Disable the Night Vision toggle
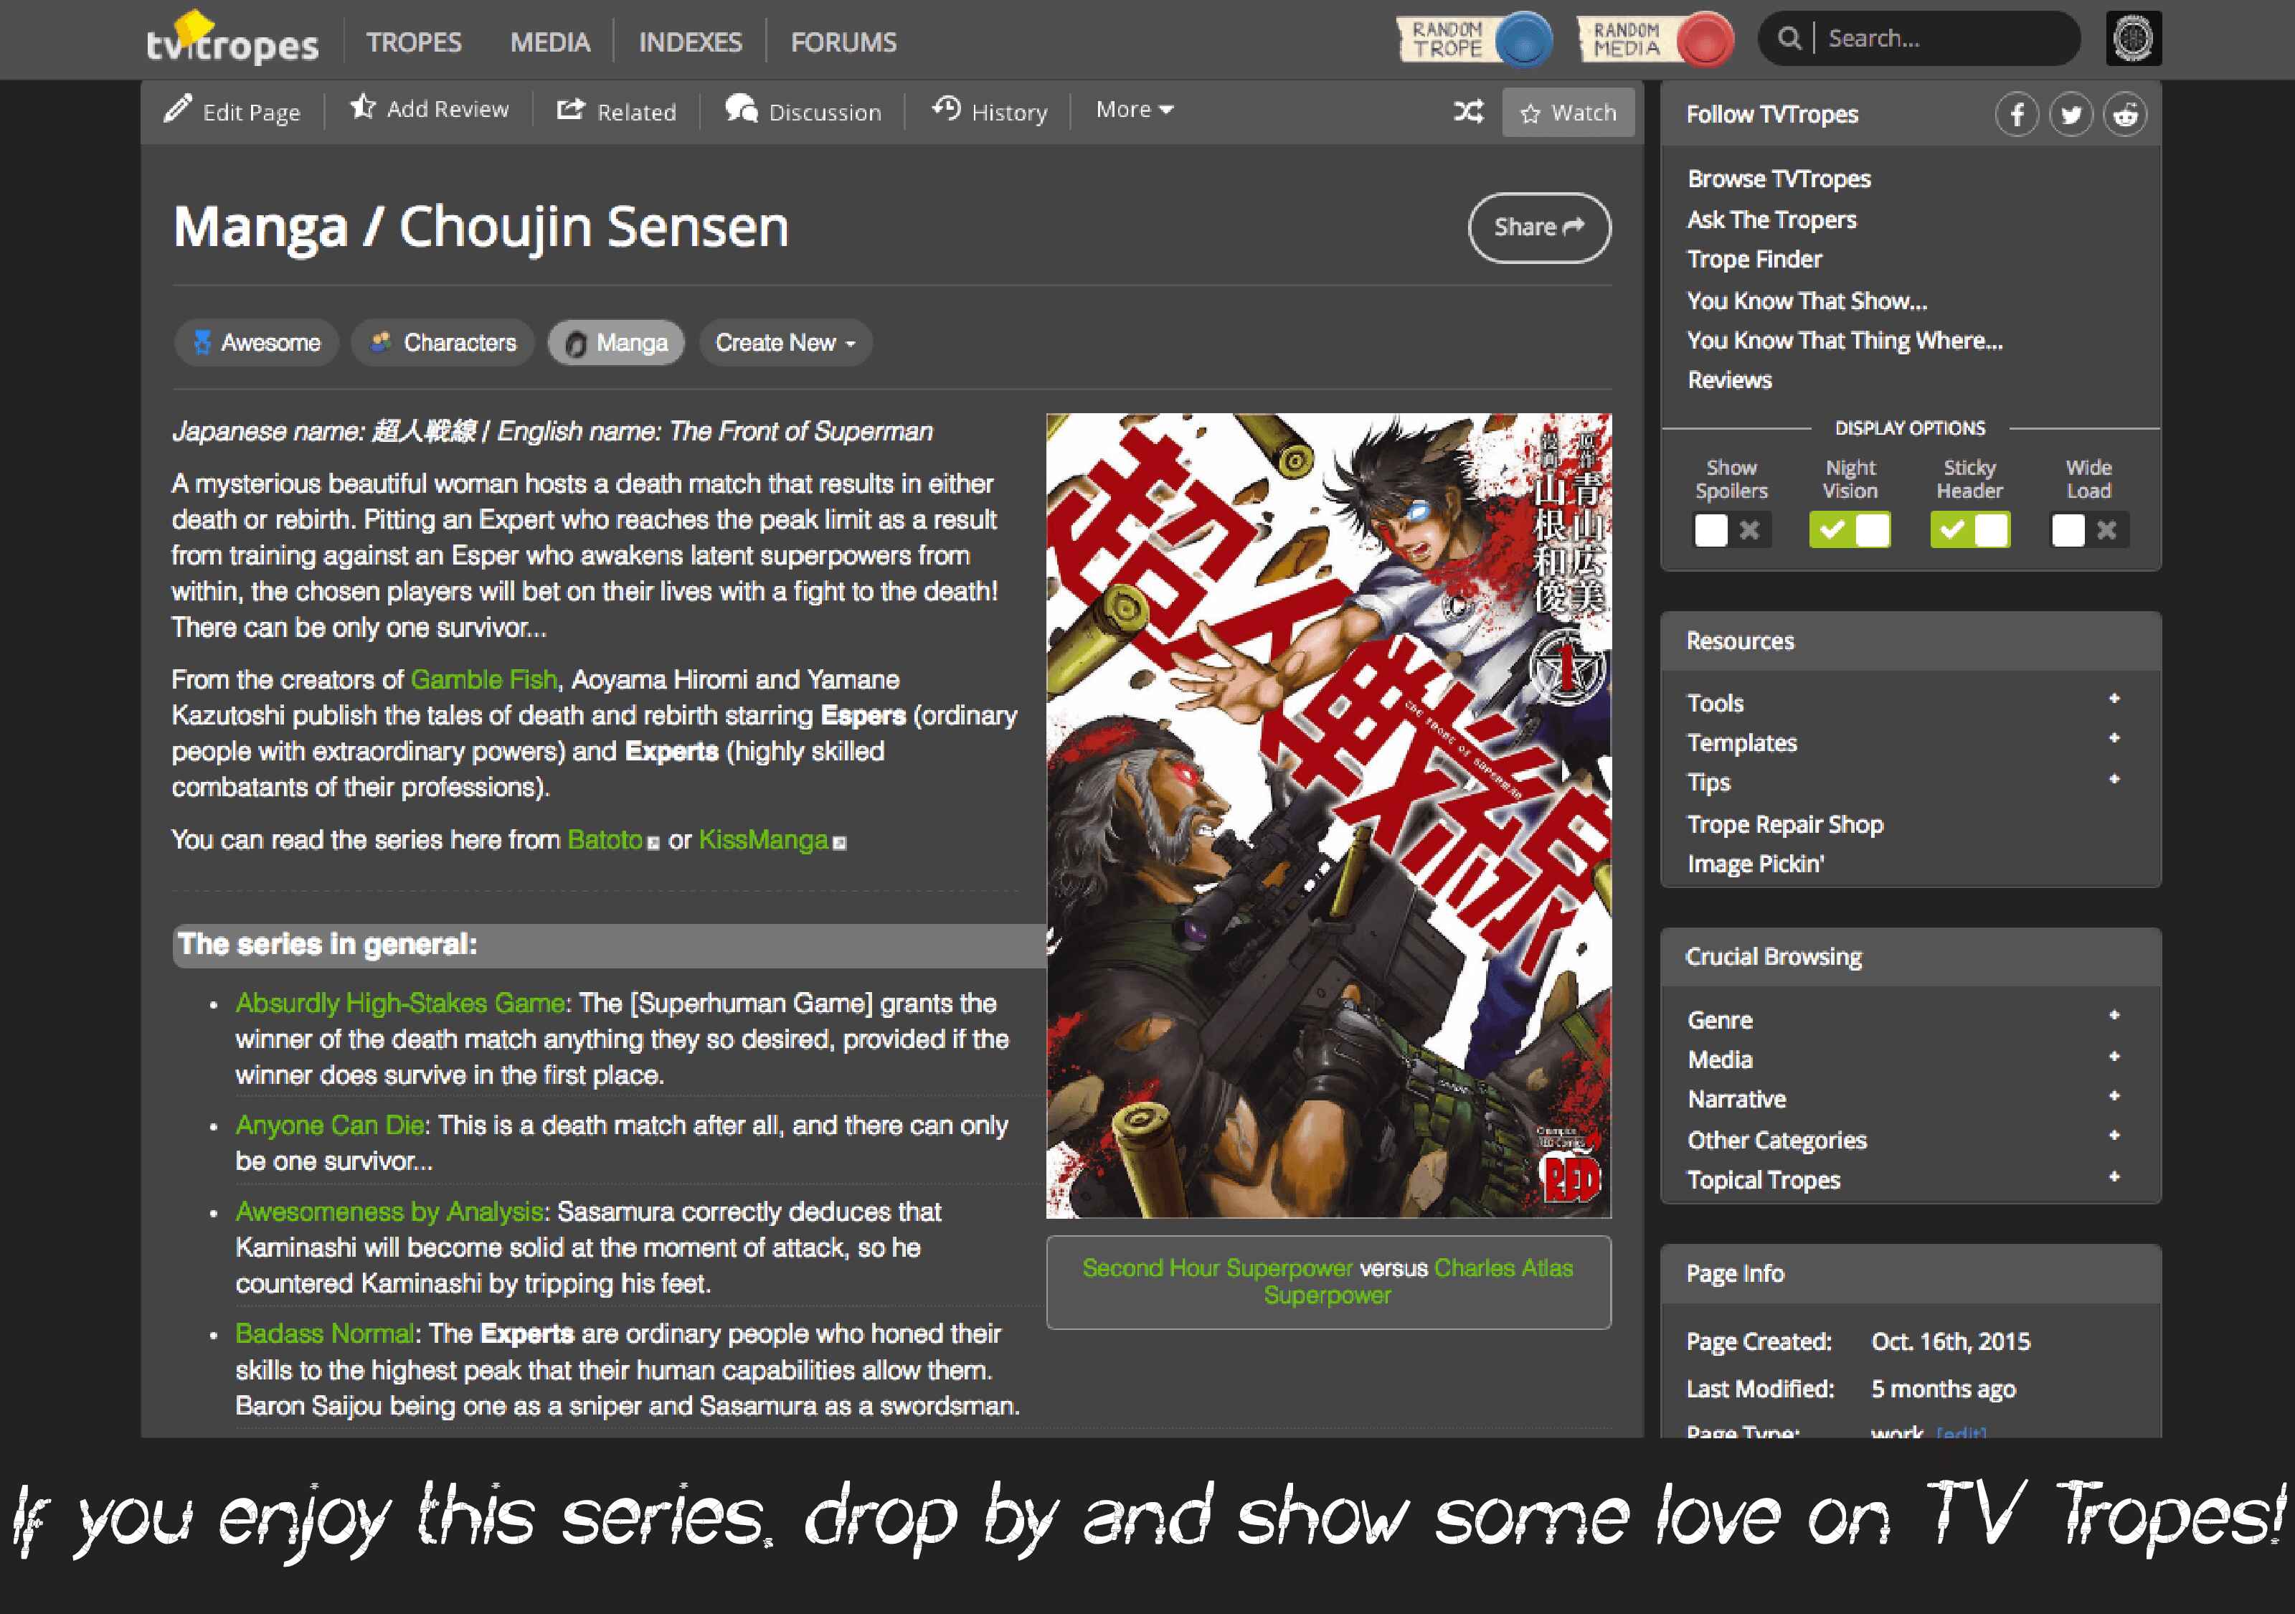Viewport: 2295px width, 1614px height. point(1850,530)
